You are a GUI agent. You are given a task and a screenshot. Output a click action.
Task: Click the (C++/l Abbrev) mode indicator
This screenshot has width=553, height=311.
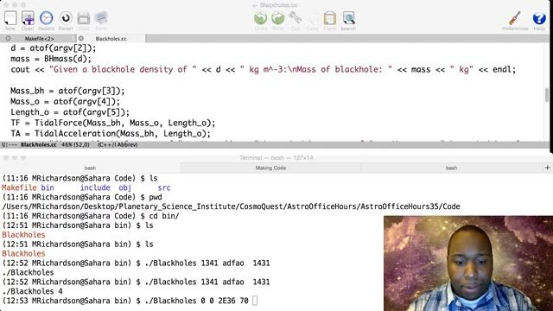(x=118, y=145)
